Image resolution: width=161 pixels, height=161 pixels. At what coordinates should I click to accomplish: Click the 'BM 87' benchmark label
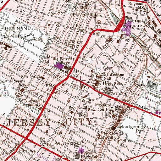pos(47,113)
